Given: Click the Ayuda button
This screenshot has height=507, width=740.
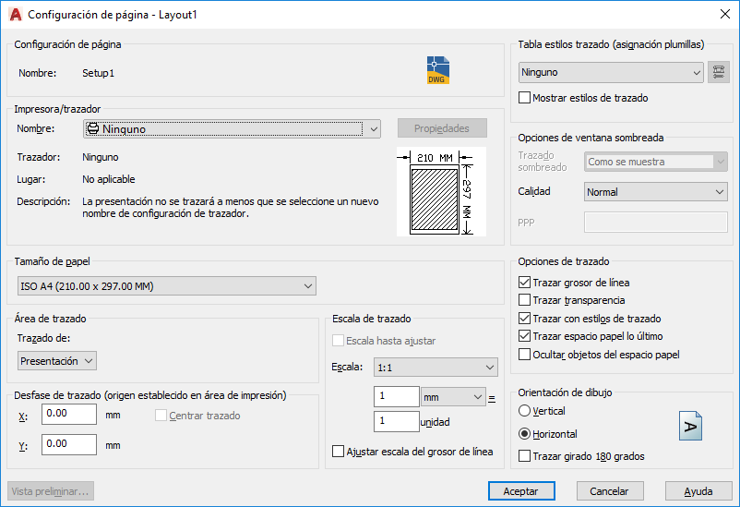Looking at the screenshot, I should pos(698,491).
